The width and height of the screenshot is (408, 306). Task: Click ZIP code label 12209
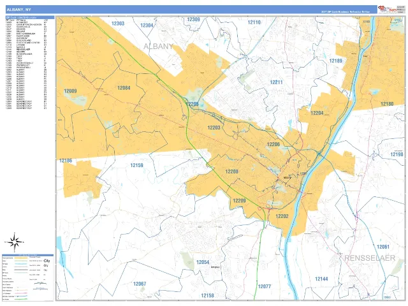tap(239, 201)
